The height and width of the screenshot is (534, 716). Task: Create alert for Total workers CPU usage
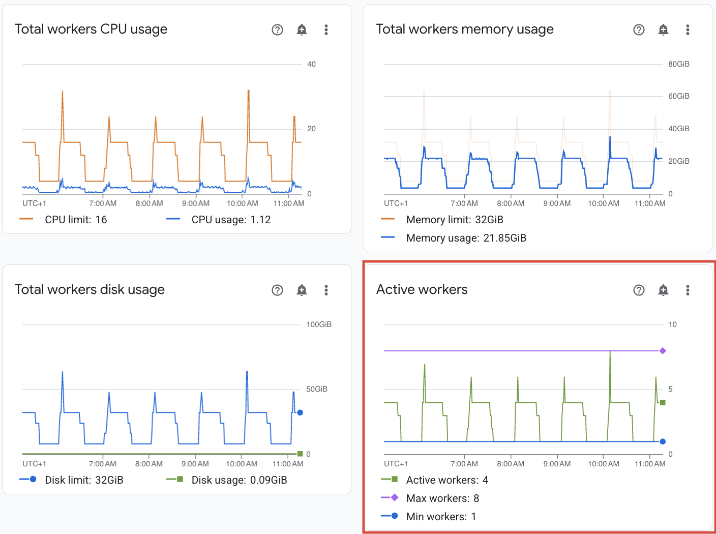[302, 30]
